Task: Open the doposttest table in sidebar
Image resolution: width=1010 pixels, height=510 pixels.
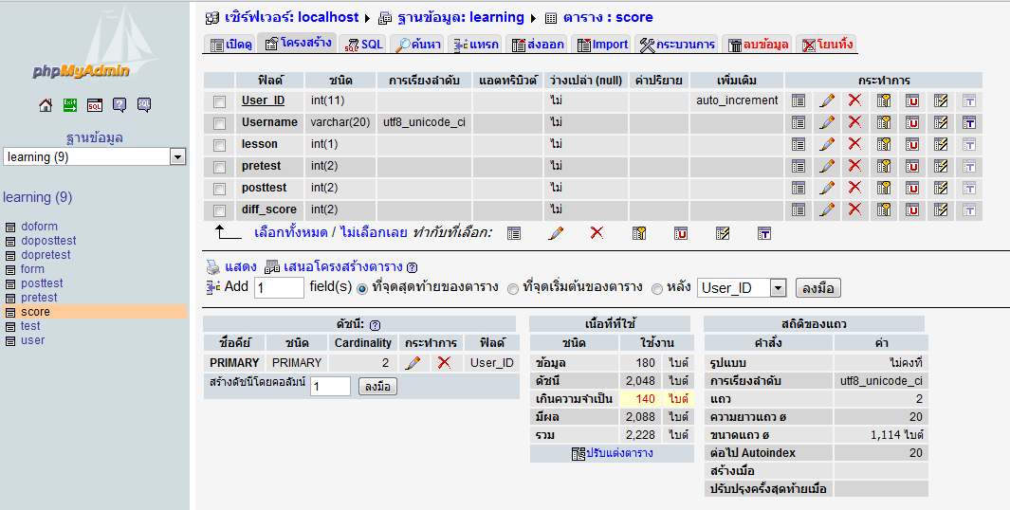Action: (49, 241)
